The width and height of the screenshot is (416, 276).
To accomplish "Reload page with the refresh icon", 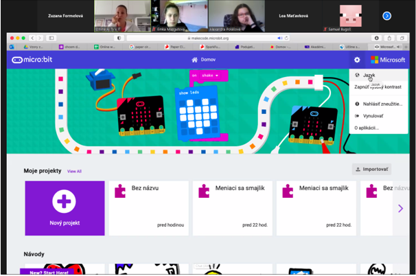I will [286, 38].
